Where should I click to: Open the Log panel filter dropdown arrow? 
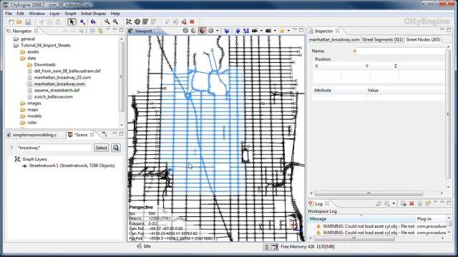pos(394,203)
